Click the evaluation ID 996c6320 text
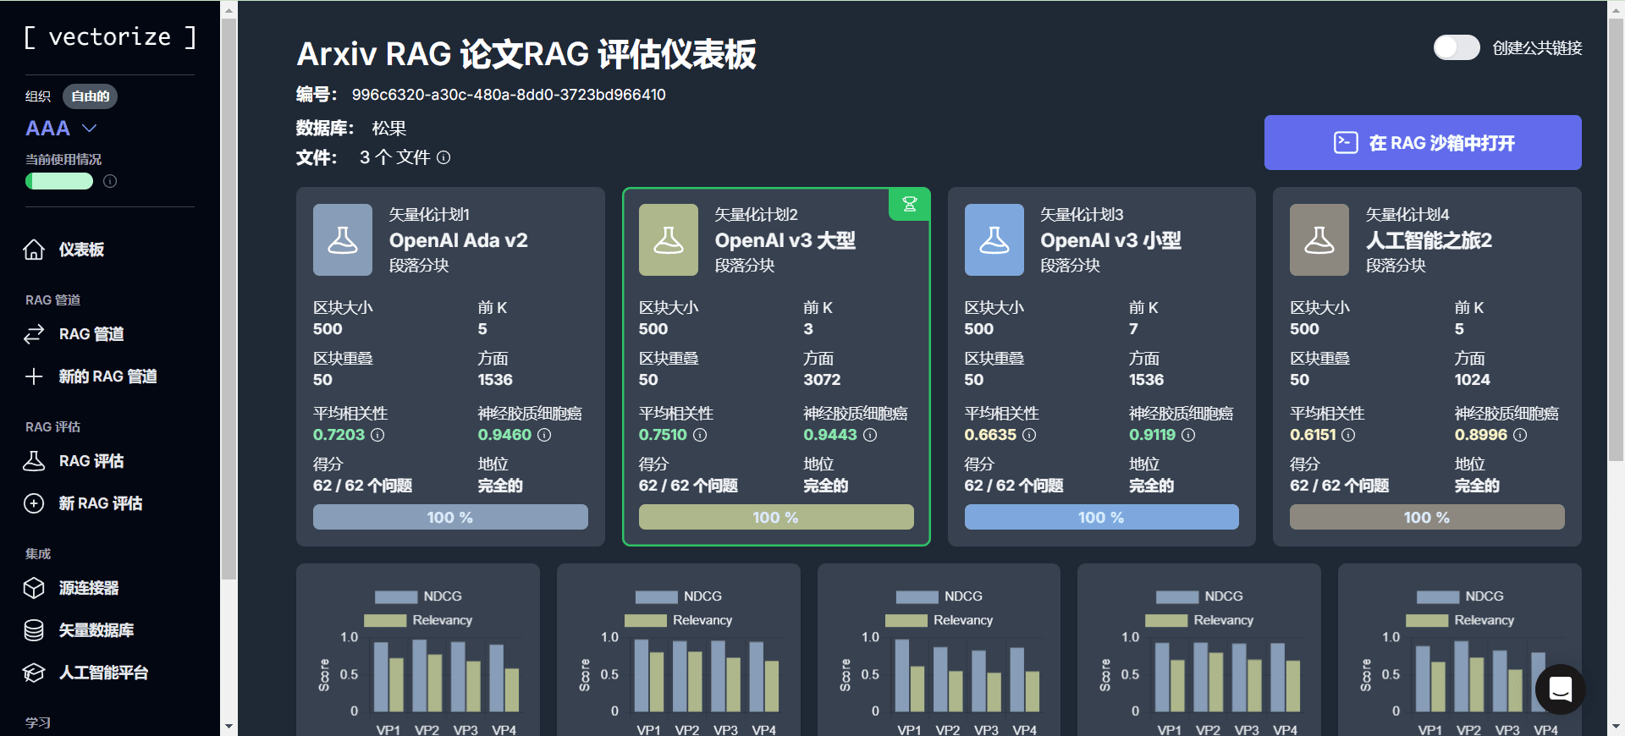 (x=509, y=95)
